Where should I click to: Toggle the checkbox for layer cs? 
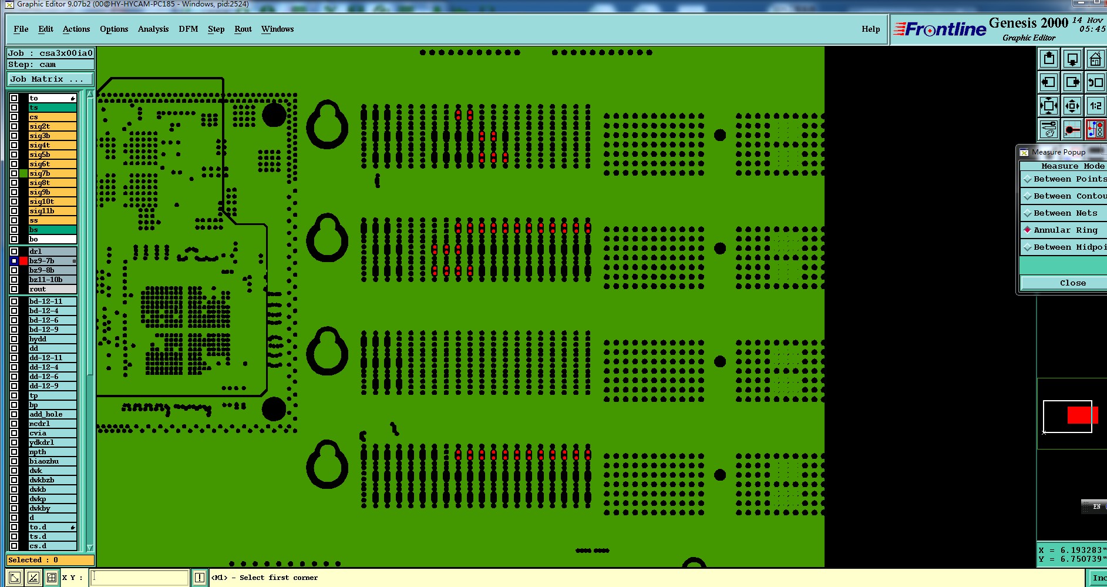14,117
